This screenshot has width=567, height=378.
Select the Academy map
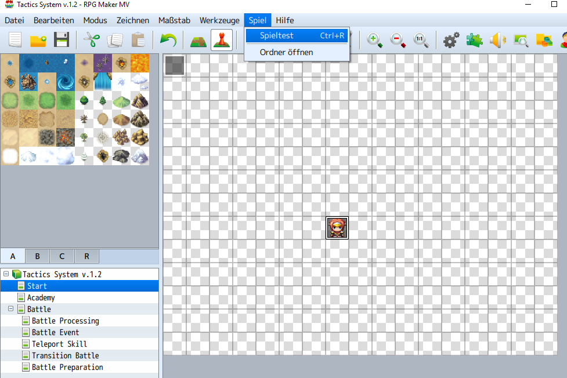pos(80,297)
